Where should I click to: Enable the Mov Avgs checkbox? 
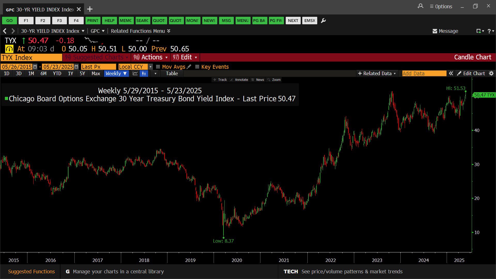pos(158,67)
